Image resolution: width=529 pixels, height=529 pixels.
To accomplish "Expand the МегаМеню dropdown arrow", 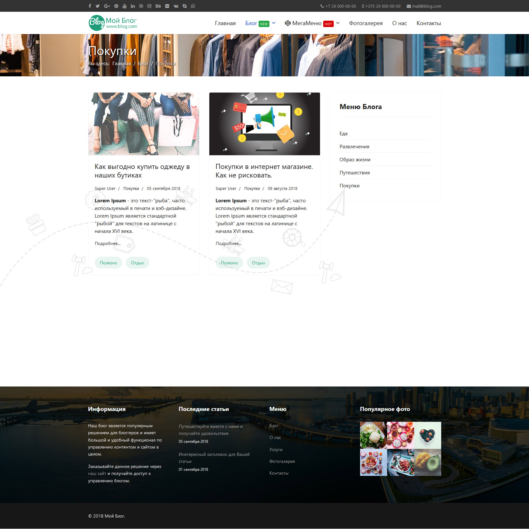I will click(x=338, y=23).
